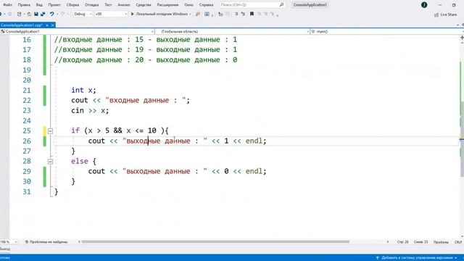Click the split editor icon at top right
Image resolution: width=464 pixels, height=261 pixels.
[x=462, y=38]
